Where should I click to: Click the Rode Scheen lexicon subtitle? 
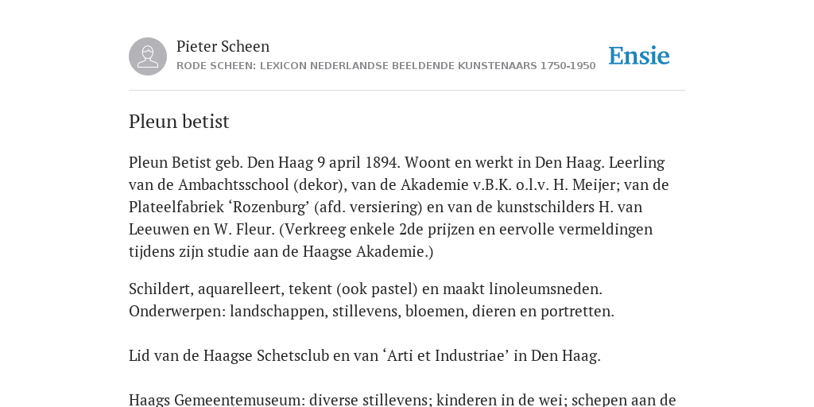coord(386,66)
